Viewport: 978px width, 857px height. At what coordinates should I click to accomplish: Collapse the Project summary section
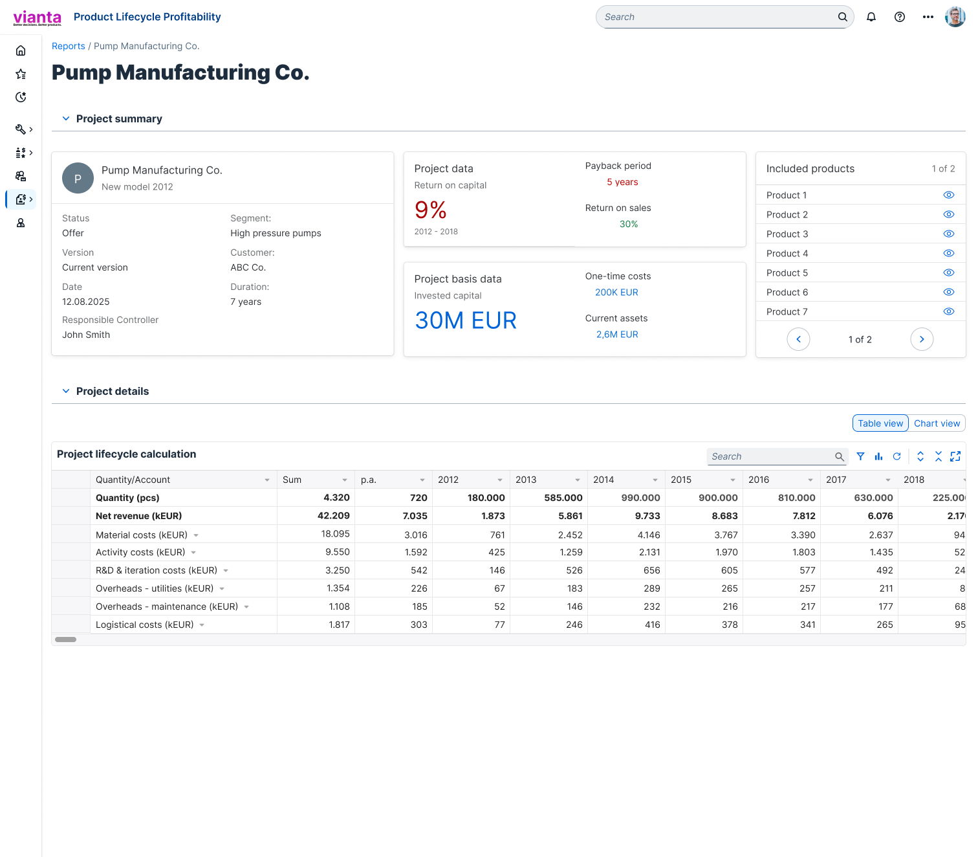(x=66, y=118)
